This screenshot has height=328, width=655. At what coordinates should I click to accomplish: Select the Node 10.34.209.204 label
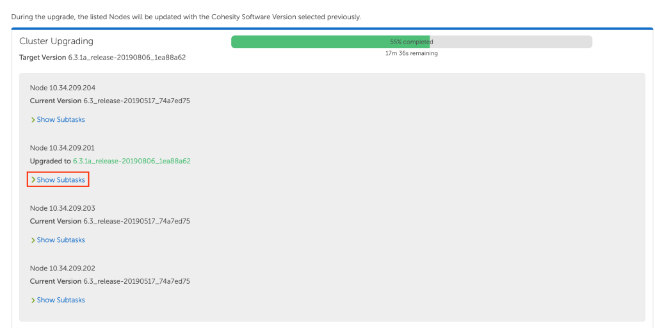63,88
